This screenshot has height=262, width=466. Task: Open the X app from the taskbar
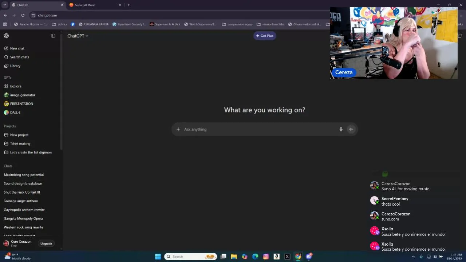click(287, 257)
